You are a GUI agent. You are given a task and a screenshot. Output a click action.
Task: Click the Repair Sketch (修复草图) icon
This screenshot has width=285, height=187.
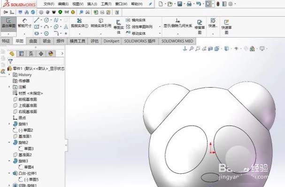pyautogui.click(x=200, y=22)
